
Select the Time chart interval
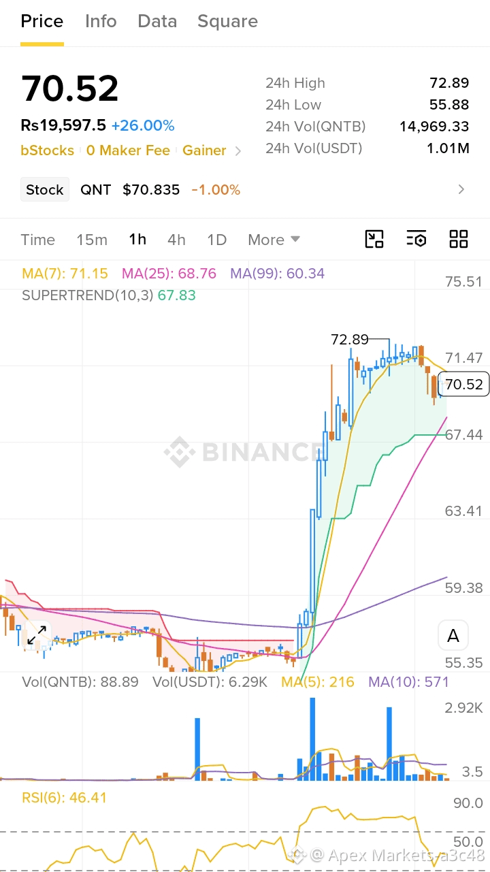point(38,240)
